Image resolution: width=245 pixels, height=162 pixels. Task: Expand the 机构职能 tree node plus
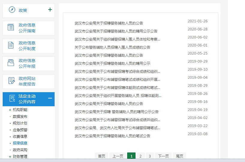[x=10, y=110]
